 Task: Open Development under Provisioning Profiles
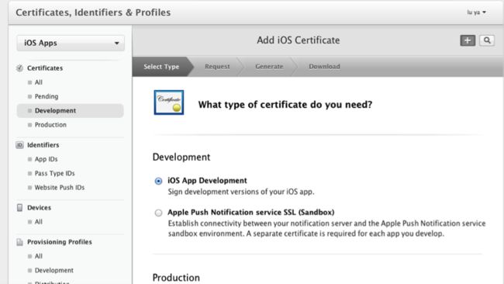54,271
